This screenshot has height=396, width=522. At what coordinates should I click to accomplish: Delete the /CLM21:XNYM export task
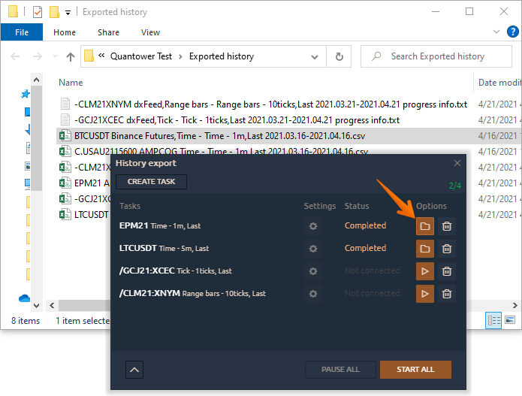[446, 294]
